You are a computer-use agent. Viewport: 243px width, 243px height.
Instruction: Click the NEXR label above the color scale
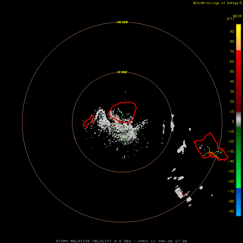pyautogui.click(x=237, y=16)
